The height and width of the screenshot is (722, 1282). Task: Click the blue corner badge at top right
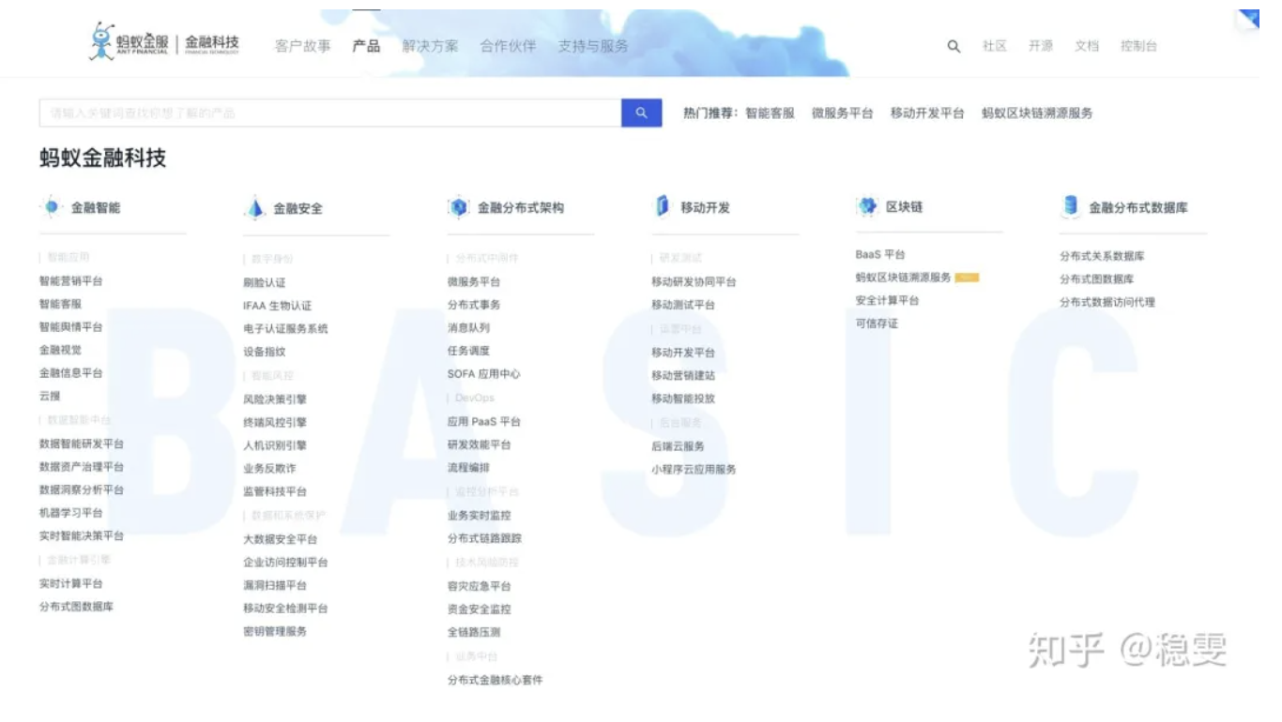tap(1249, 19)
